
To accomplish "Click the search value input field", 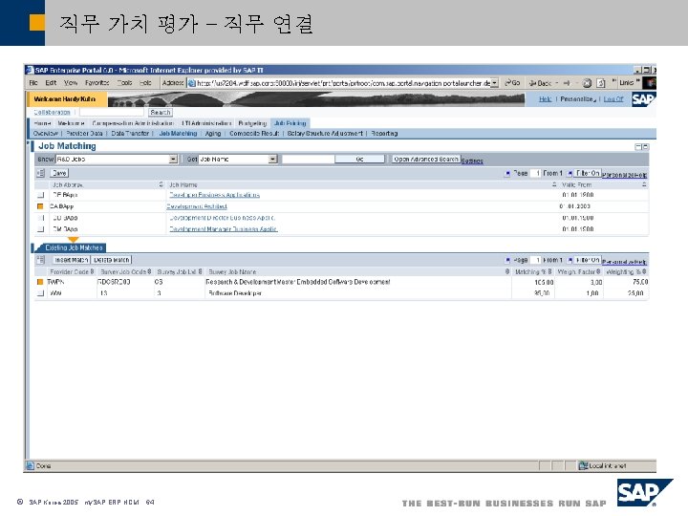I will [x=308, y=159].
